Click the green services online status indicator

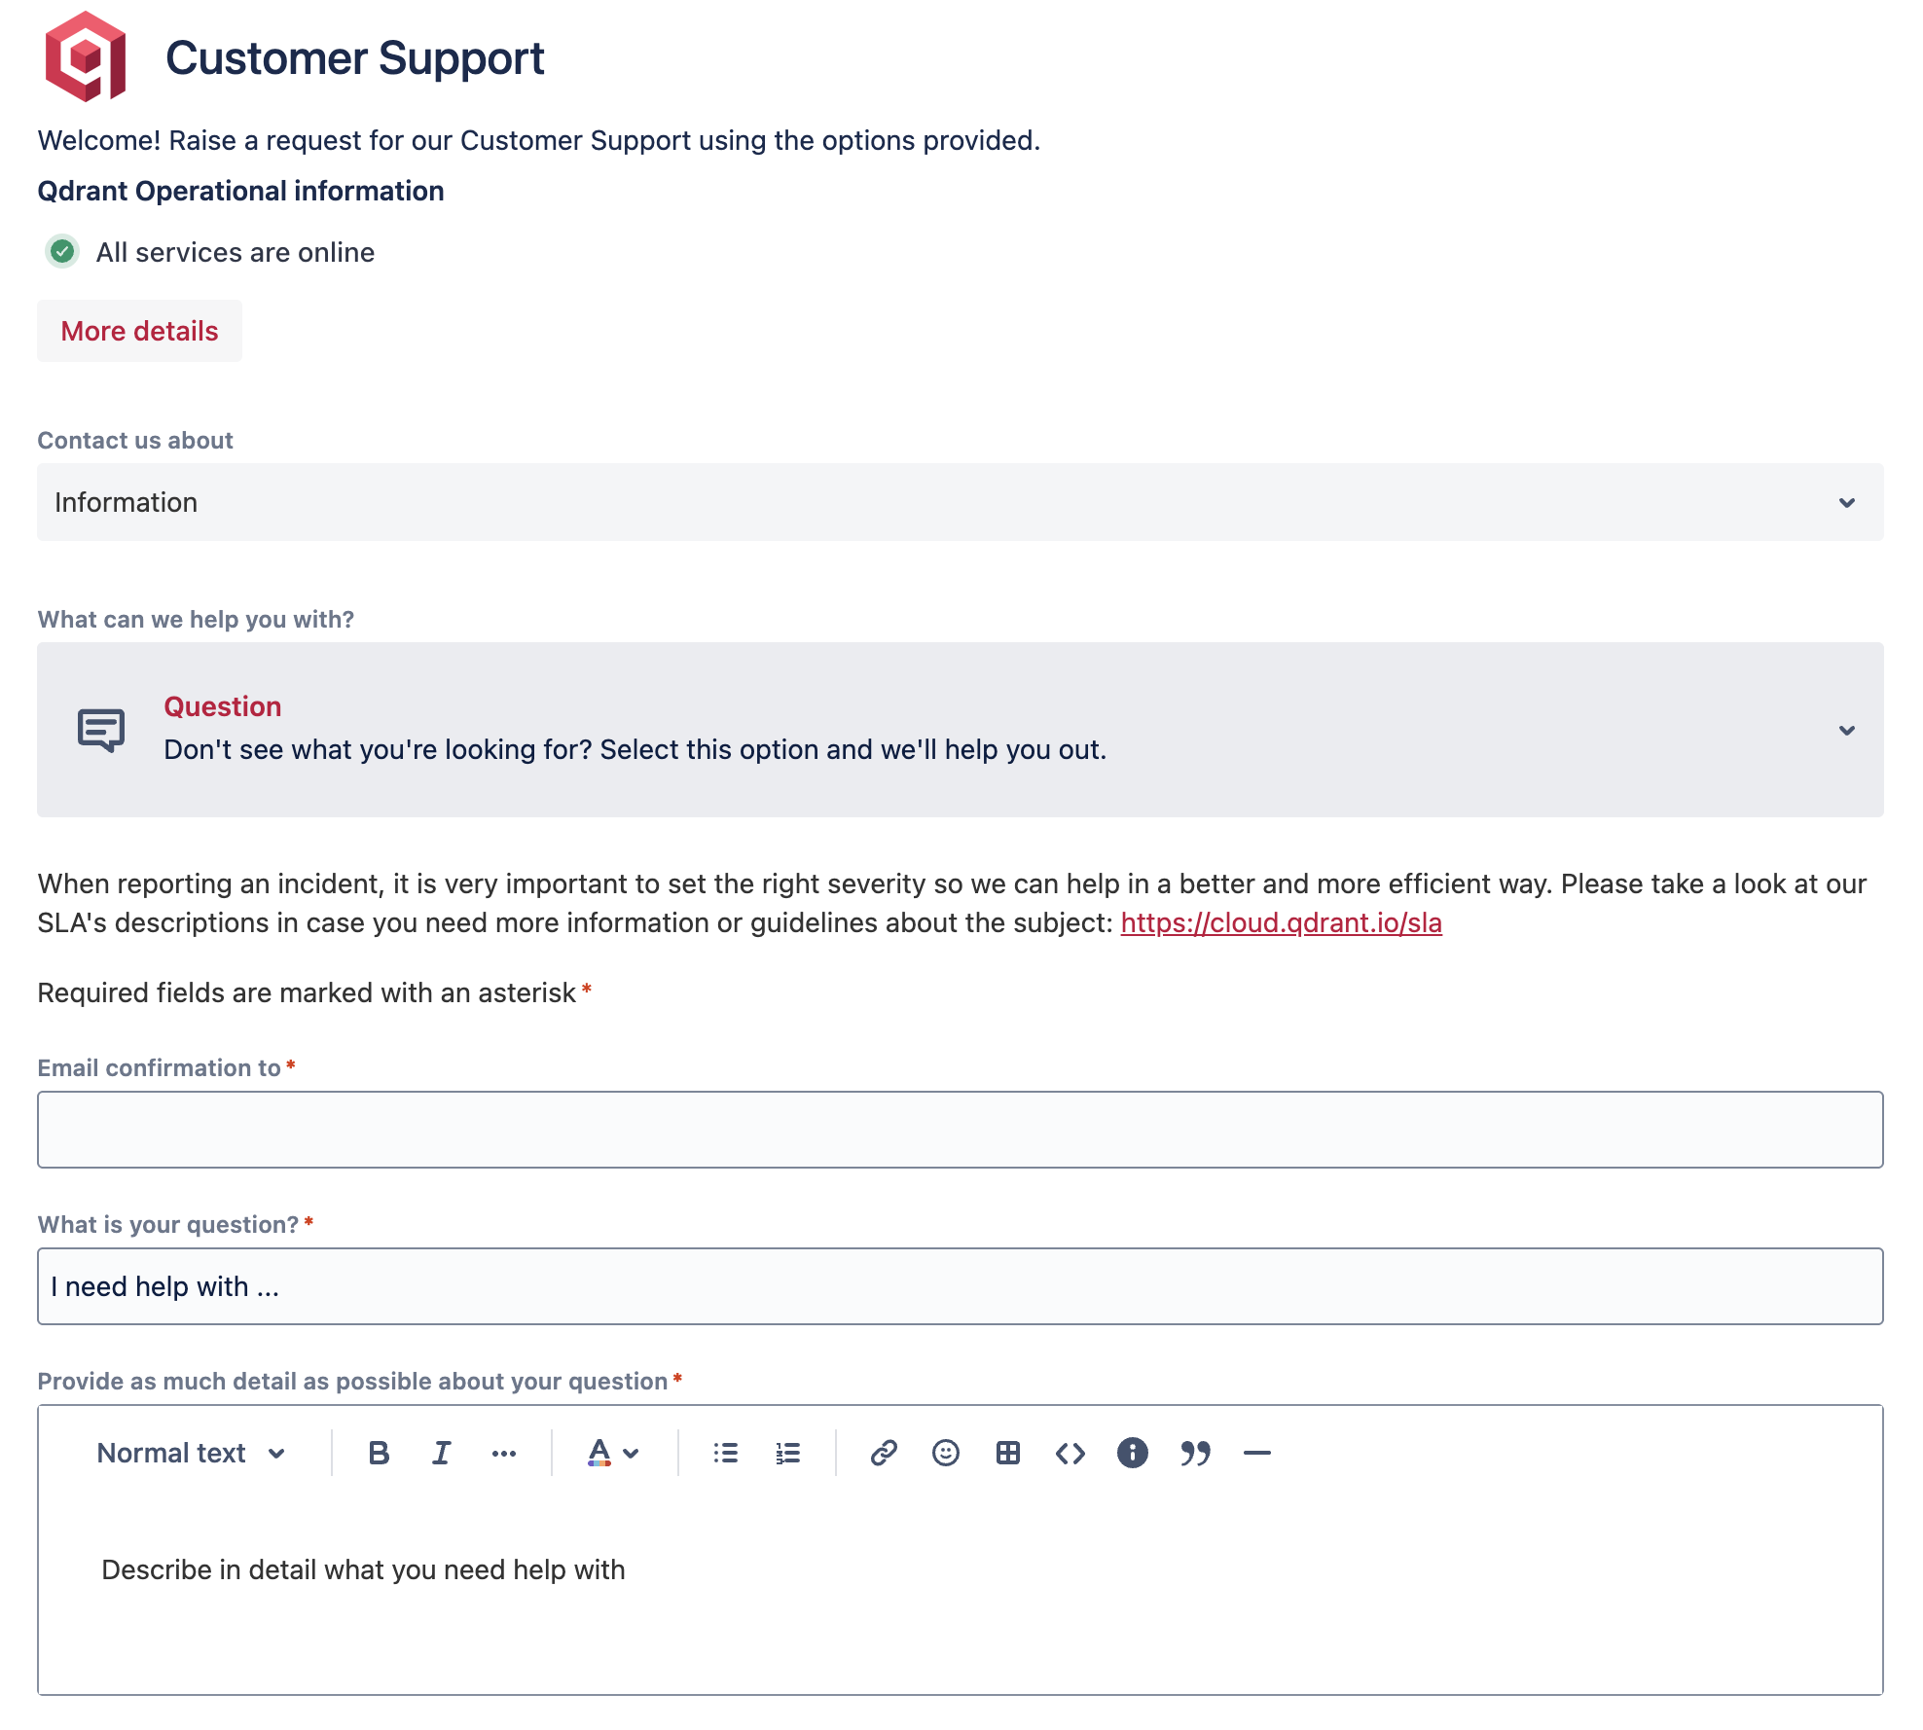coord(61,252)
